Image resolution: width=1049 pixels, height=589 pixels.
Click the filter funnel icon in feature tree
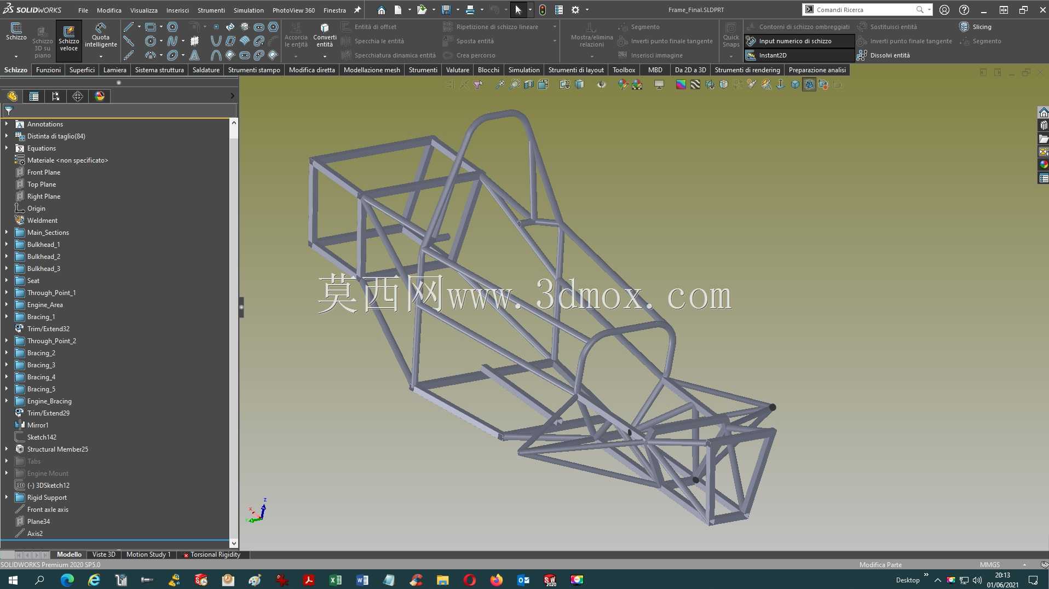click(x=9, y=111)
